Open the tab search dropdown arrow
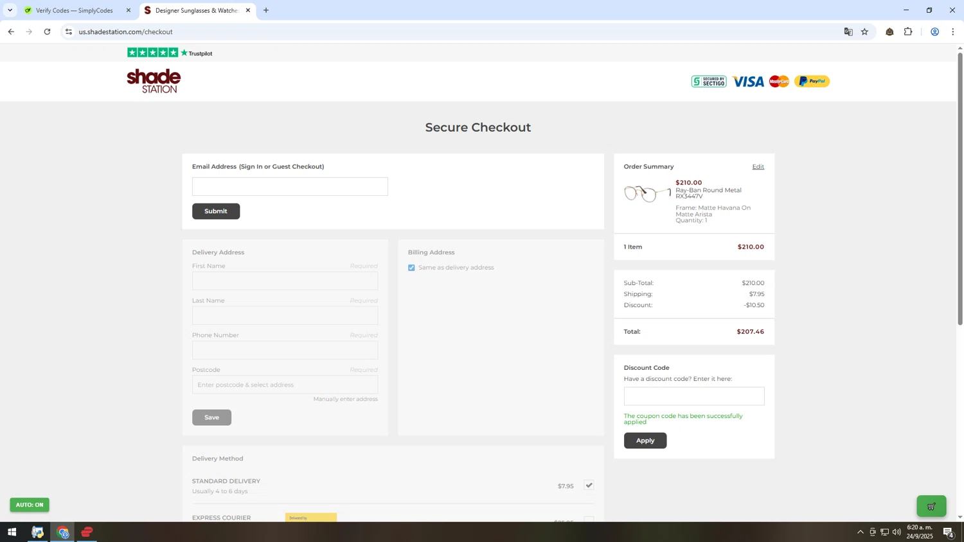Viewport: 964px width, 542px height. point(10,10)
